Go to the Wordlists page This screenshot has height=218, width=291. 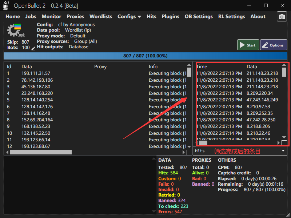tap(101, 16)
